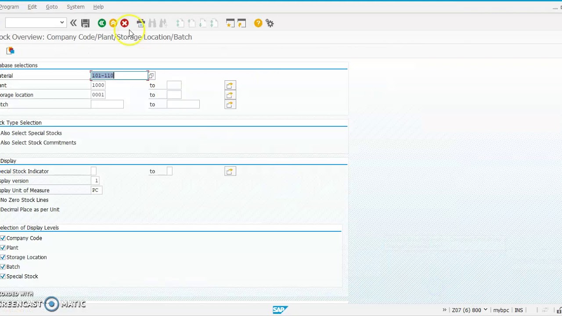The image size is (562, 316).
Task: Click 'Also Select Stock Commitments' label
Action: [38, 143]
